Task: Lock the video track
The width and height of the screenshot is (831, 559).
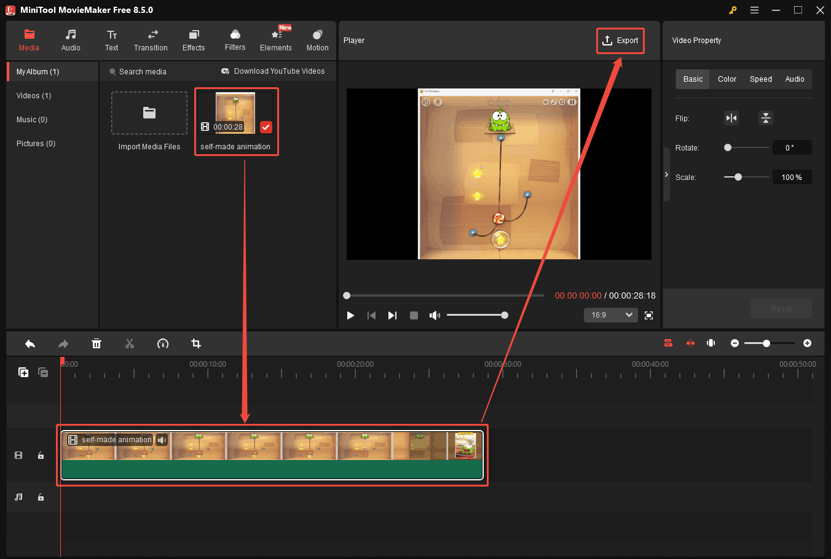Action: click(41, 455)
